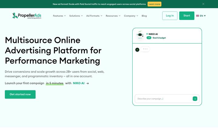This screenshot has height=136, width=218.
Task: Click the Get started now button
Action: click(x=20, y=94)
